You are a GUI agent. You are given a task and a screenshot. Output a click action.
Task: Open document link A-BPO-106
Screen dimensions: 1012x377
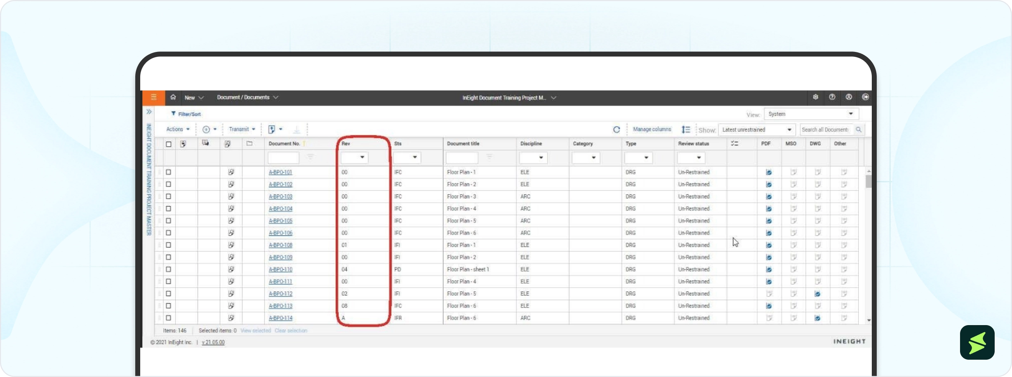(280, 233)
